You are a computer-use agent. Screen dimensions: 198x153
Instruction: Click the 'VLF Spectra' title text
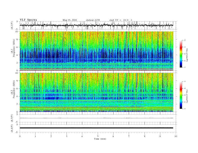click(x=28, y=20)
